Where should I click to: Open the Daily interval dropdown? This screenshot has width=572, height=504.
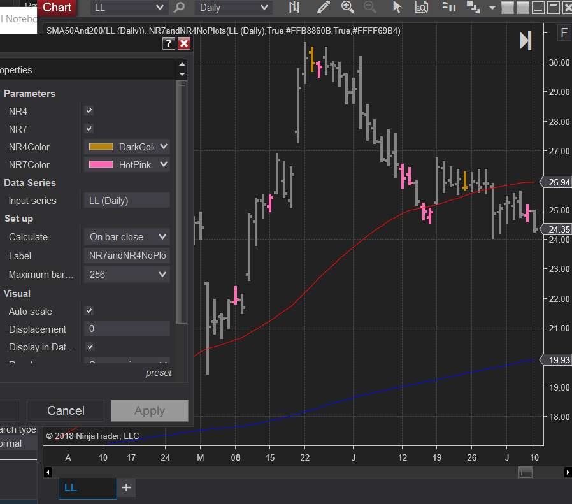point(234,7)
